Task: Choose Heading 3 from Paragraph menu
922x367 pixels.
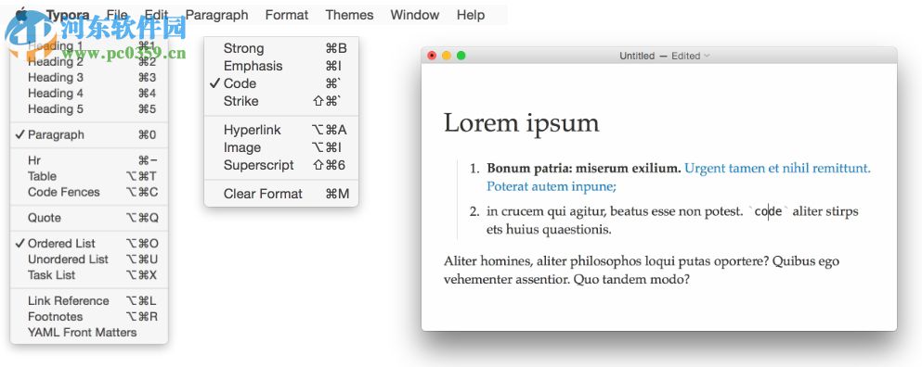Action: pyautogui.click(x=89, y=78)
